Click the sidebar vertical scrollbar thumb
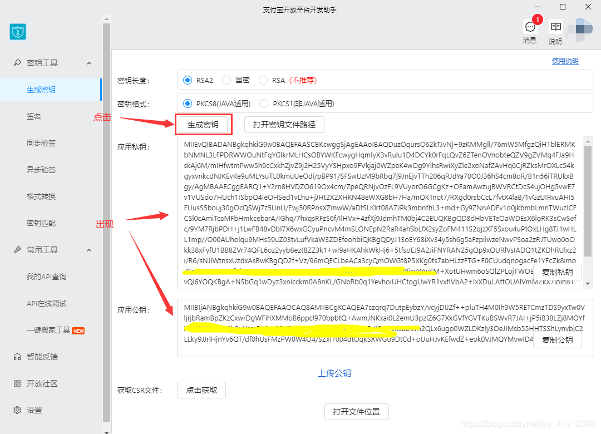The height and width of the screenshot is (434, 601). coord(106,223)
